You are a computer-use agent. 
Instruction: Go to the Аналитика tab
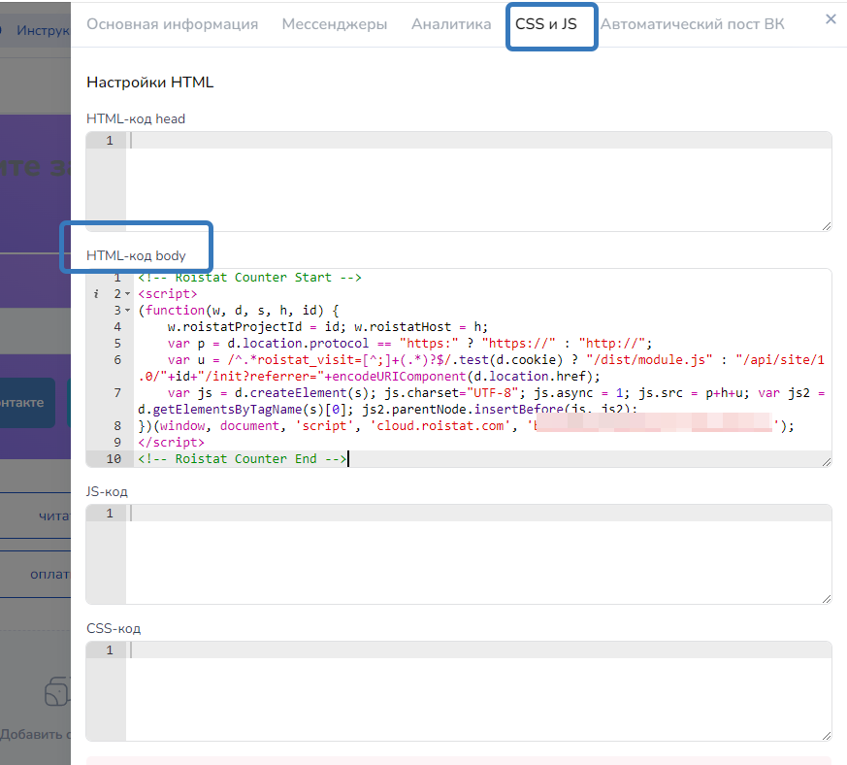[x=451, y=24]
